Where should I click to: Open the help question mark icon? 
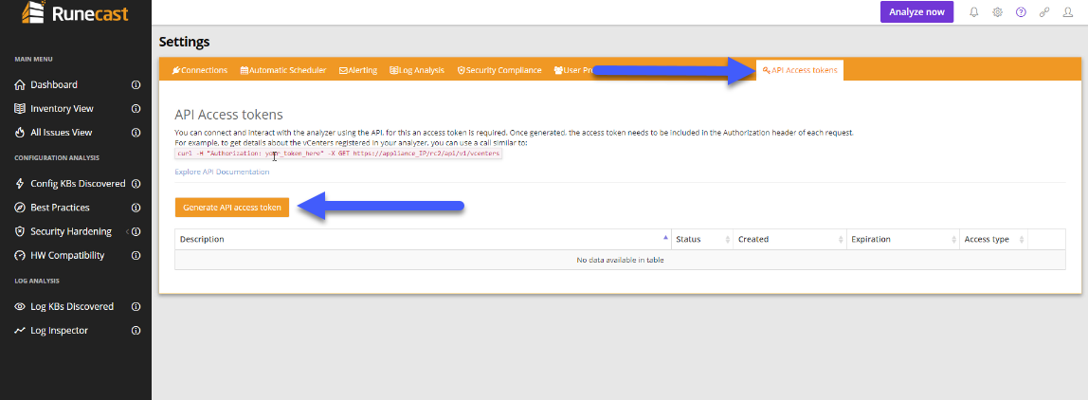pyautogui.click(x=1021, y=12)
